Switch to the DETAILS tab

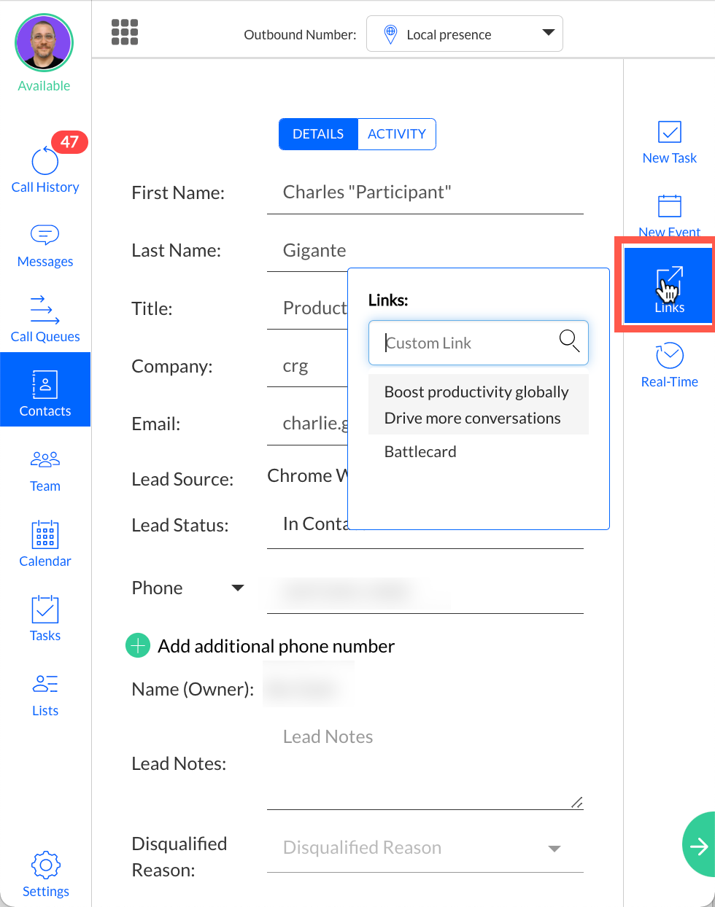pos(318,134)
